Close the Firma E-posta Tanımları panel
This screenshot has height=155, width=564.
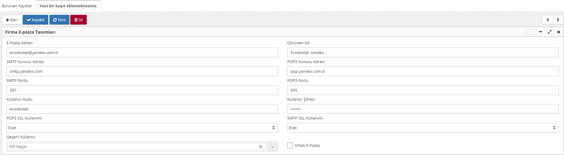click(x=559, y=32)
